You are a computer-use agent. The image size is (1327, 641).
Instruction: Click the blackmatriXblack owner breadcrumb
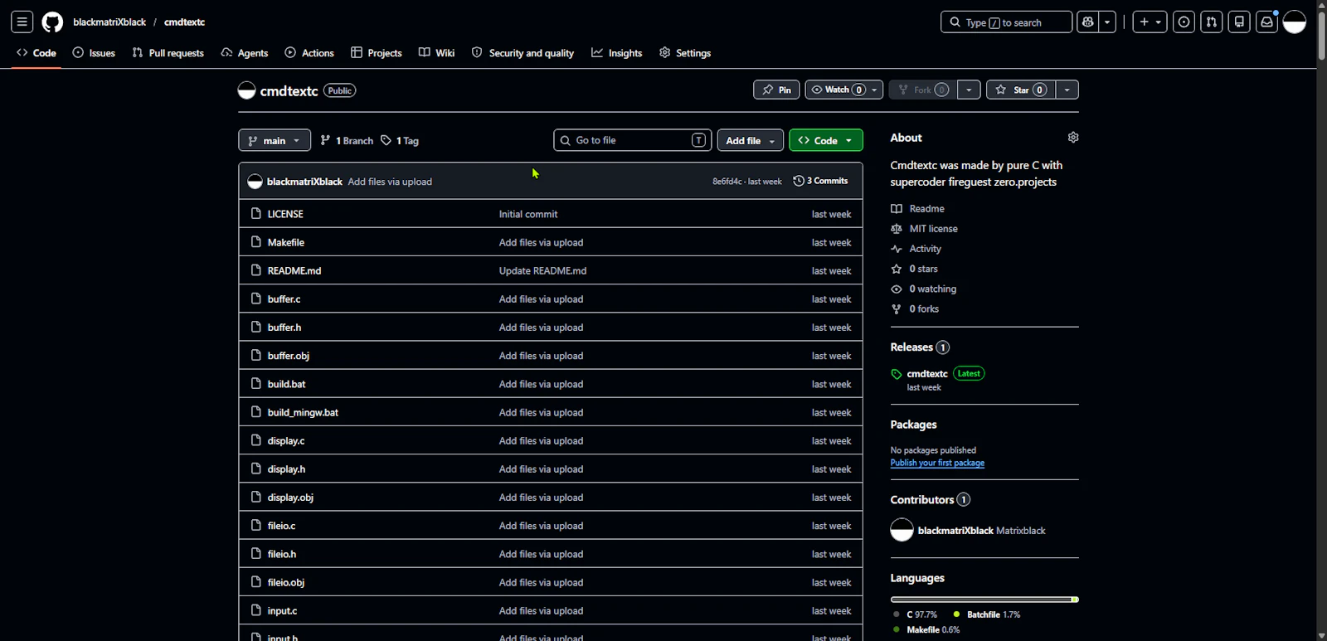pyautogui.click(x=109, y=22)
